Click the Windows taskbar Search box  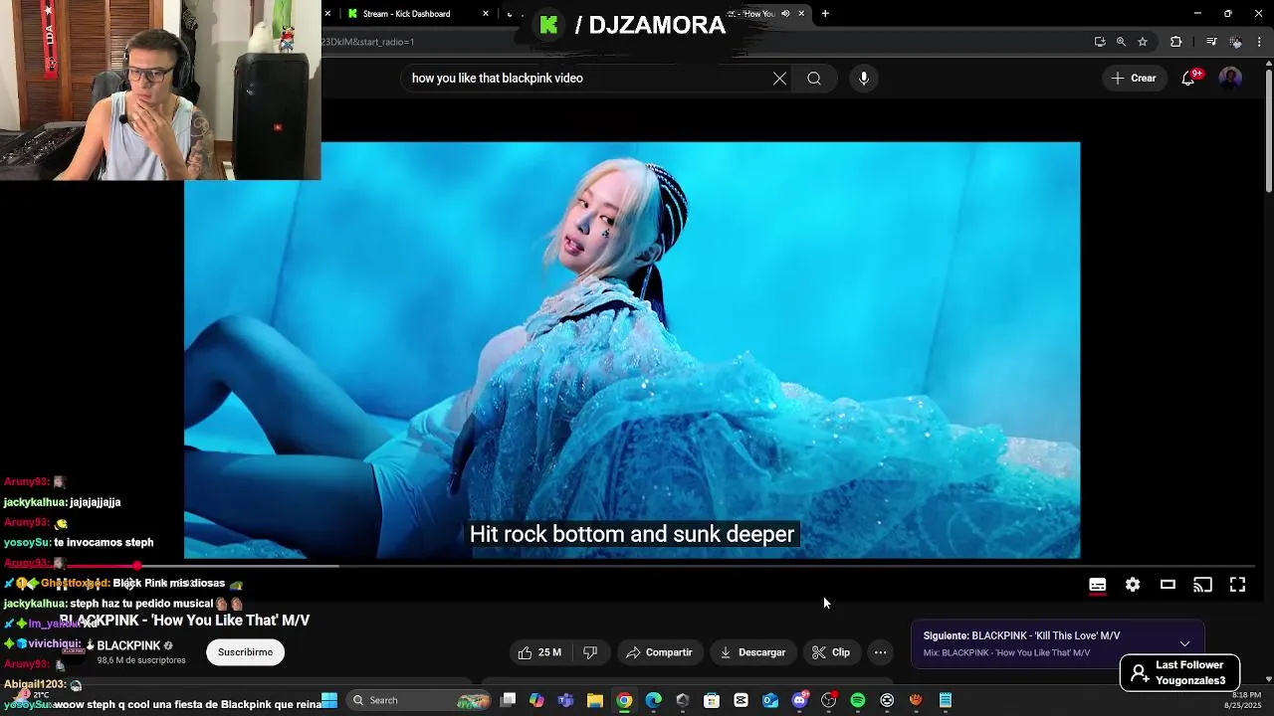[420, 700]
